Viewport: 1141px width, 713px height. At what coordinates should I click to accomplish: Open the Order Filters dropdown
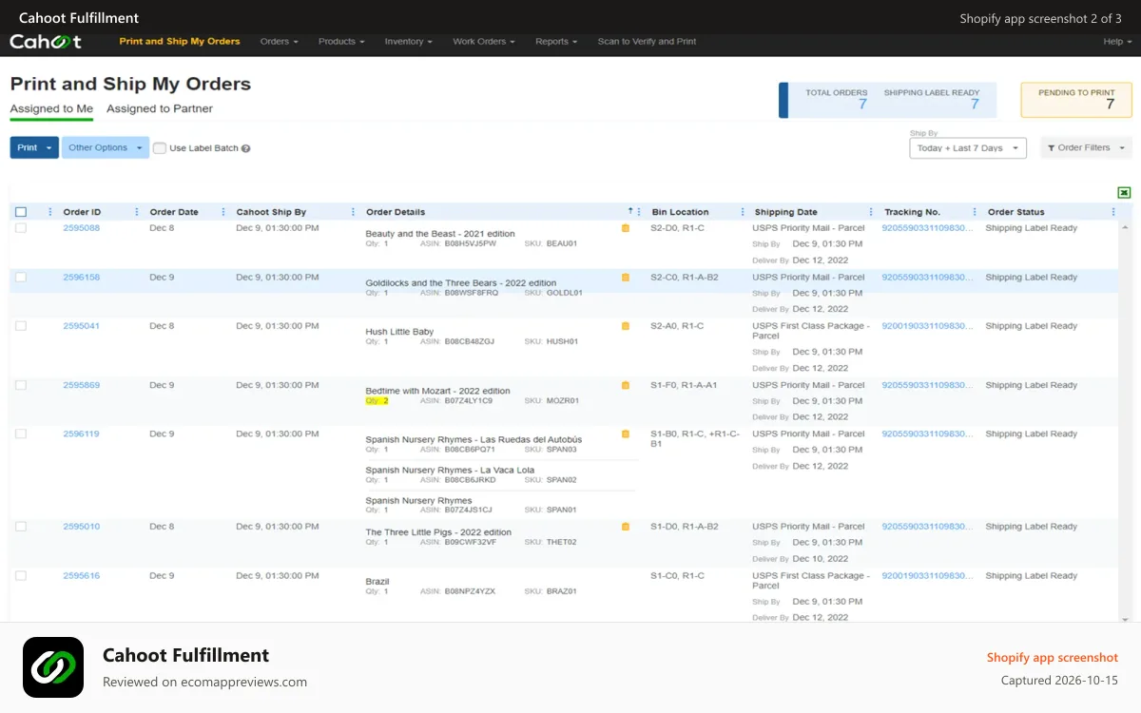[x=1086, y=148]
